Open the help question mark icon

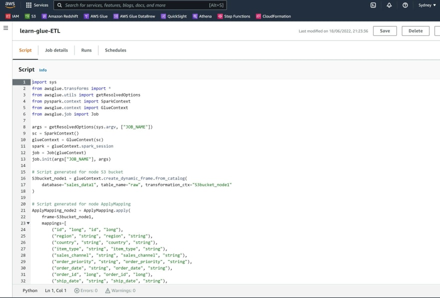405,5
